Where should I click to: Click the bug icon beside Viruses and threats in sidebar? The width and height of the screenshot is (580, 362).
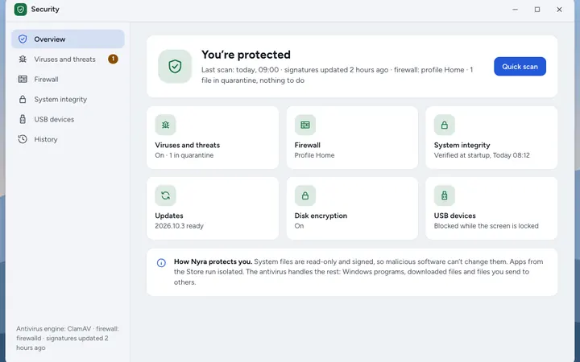pos(23,59)
